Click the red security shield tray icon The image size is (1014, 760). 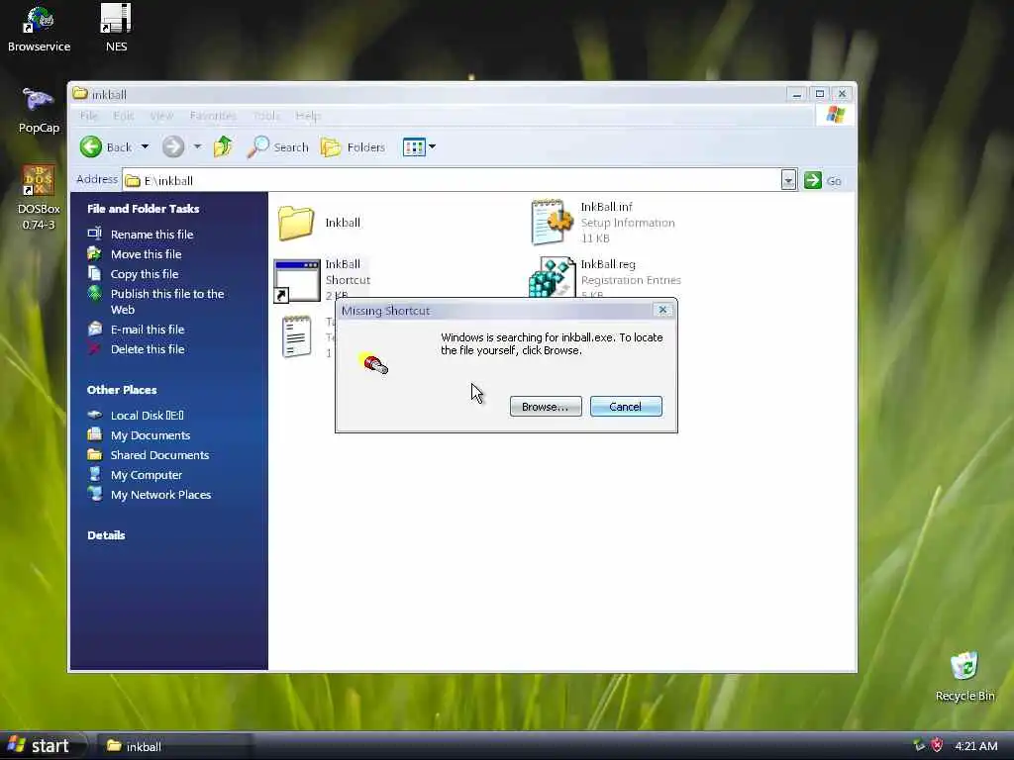tap(937, 745)
